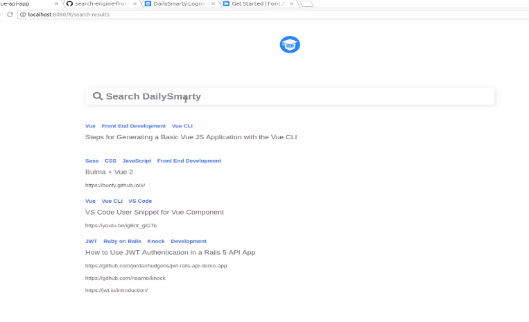The height and width of the screenshot is (322, 529).
Task: Select the vue-api-app browser tab
Action: (27, 3)
